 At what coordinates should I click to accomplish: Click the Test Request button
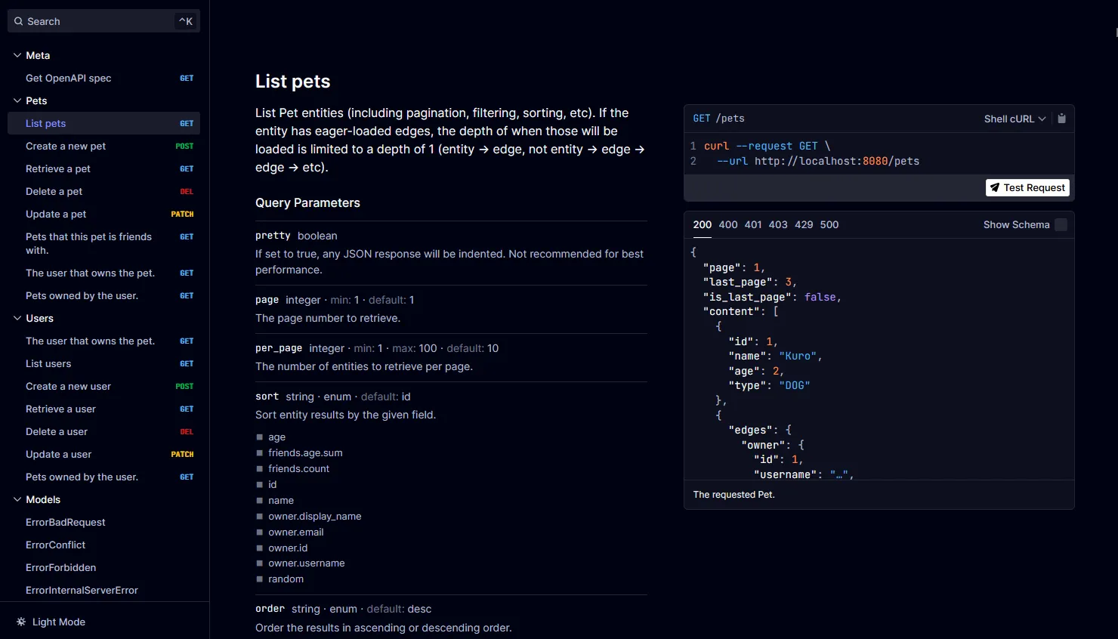[x=1027, y=187]
